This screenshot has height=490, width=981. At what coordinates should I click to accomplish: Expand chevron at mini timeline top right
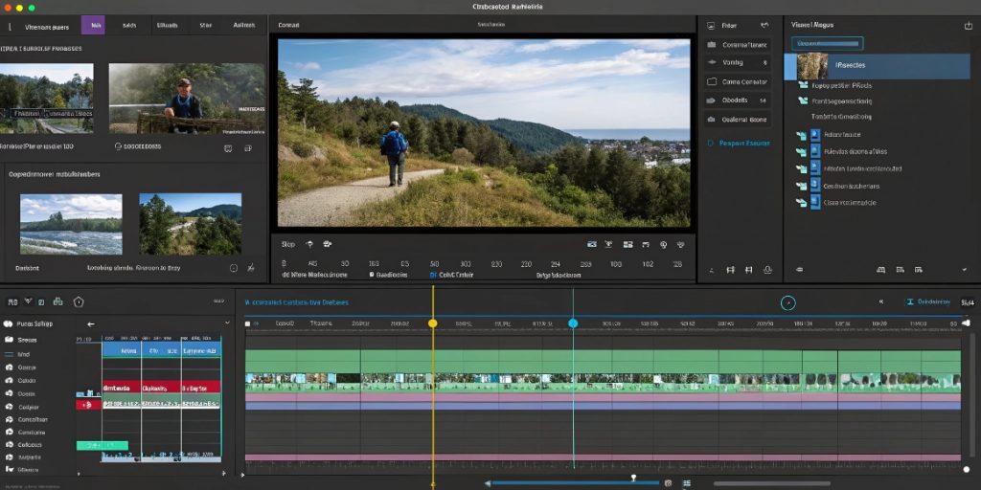[227, 323]
